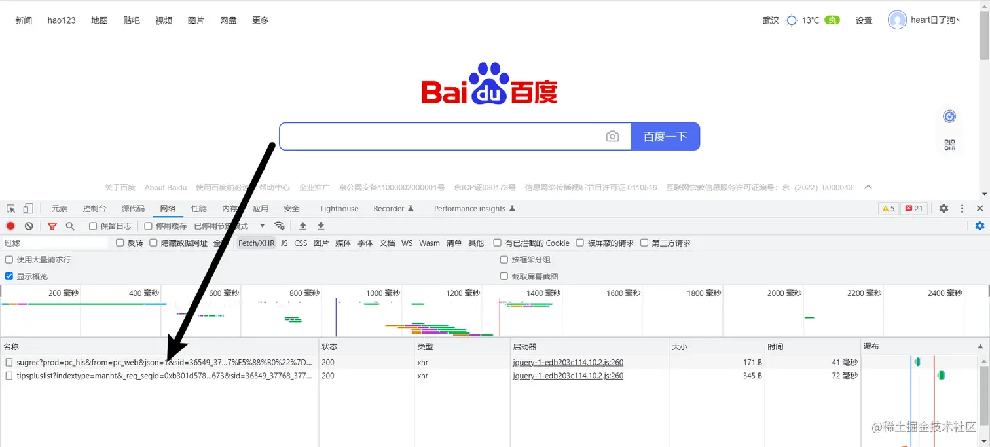The image size is (990, 447).
Task: Select checkbox of tipspluslist request row
Action: (9, 376)
